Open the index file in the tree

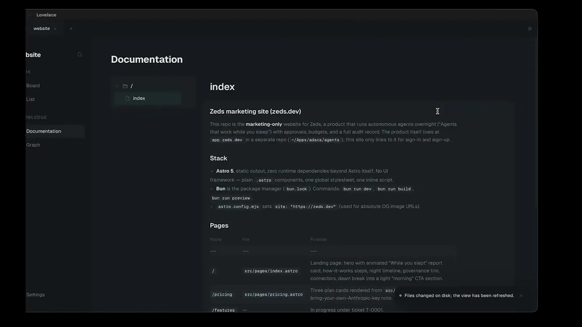[148, 98]
